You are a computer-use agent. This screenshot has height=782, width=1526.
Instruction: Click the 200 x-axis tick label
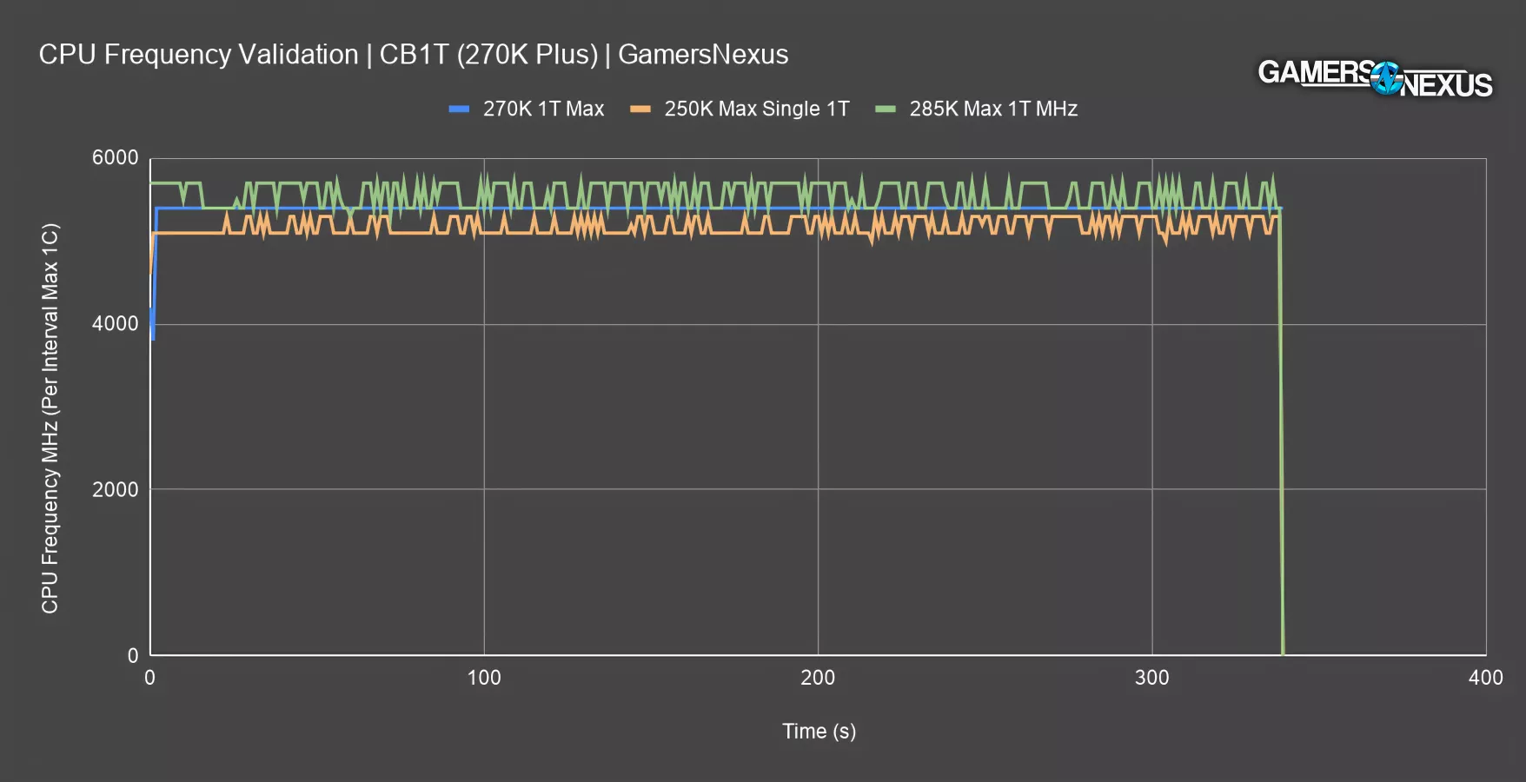point(818,679)
